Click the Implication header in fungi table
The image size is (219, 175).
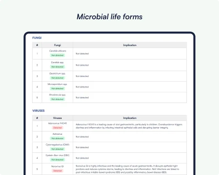pyautogui.click(x=130, y=45)
